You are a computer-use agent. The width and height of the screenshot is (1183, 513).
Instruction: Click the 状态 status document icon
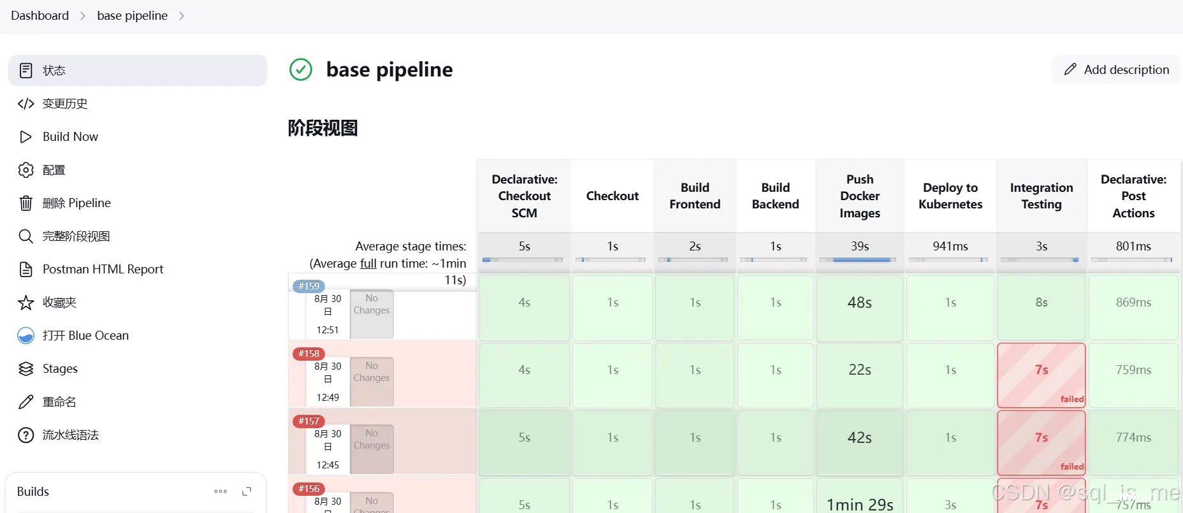point(25,70)
